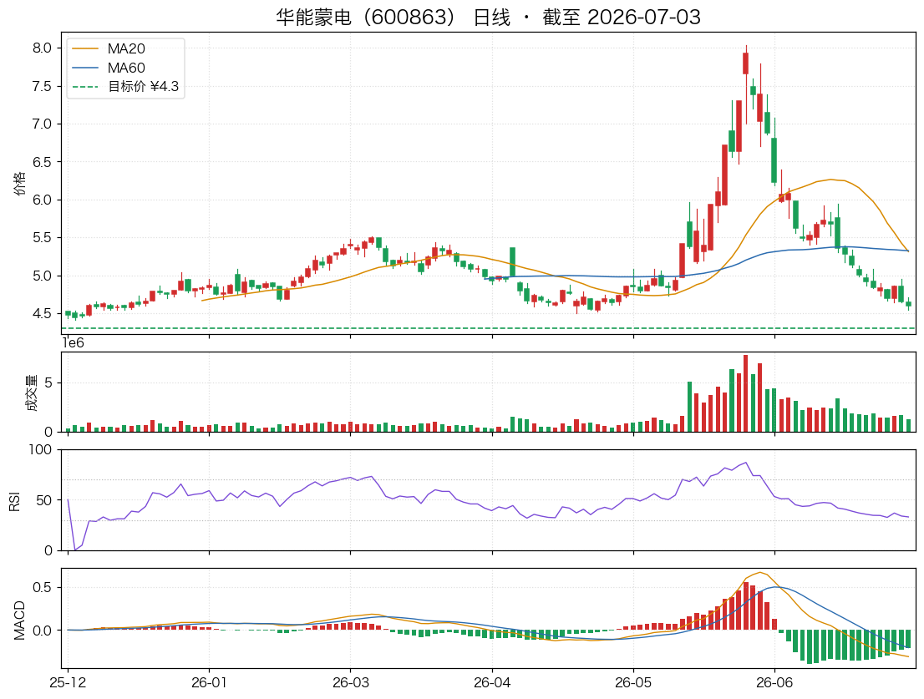
Task: Click the 26-06 date axis label
Action: pos(774,683)
